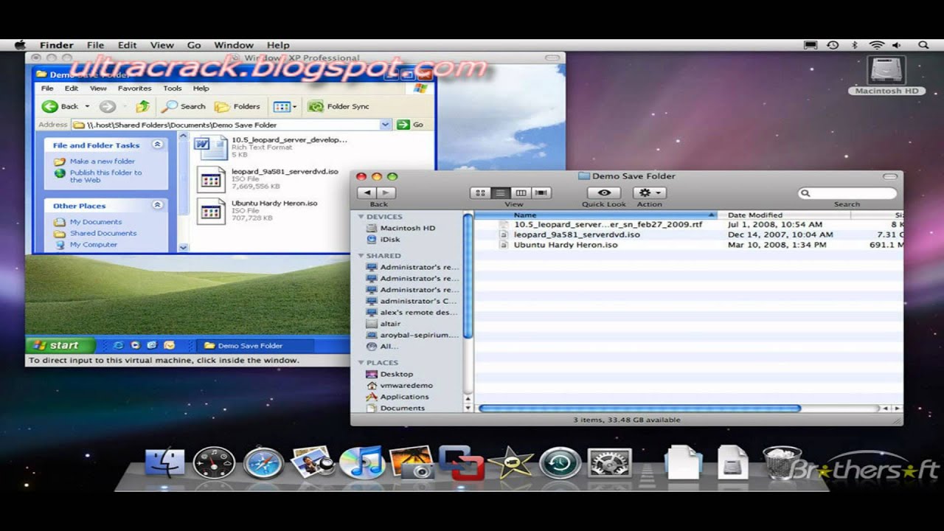Open Go menu in Mac menu bar
The width and height of the screenshot is (944, 531).
pyautogui.click(x=194, y=45)
